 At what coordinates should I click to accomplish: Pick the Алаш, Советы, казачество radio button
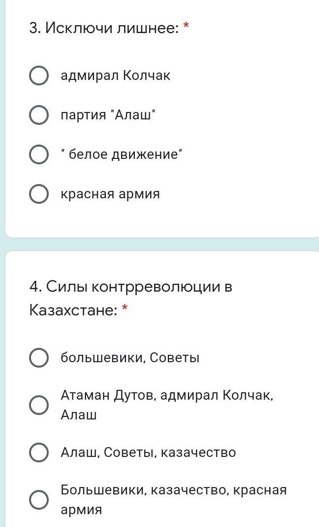point(39,452)
